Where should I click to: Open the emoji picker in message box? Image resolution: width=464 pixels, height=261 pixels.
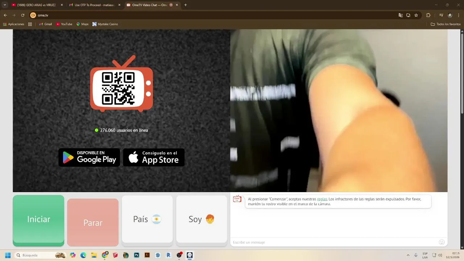point(442,242)
